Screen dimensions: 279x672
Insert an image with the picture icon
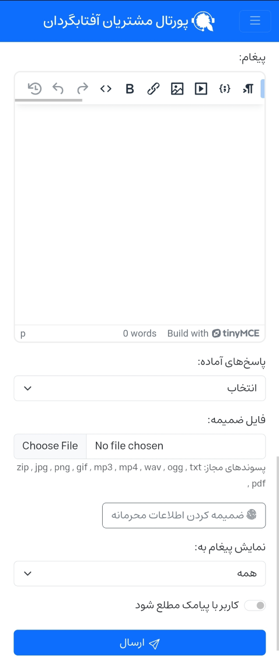pos(177,88)
